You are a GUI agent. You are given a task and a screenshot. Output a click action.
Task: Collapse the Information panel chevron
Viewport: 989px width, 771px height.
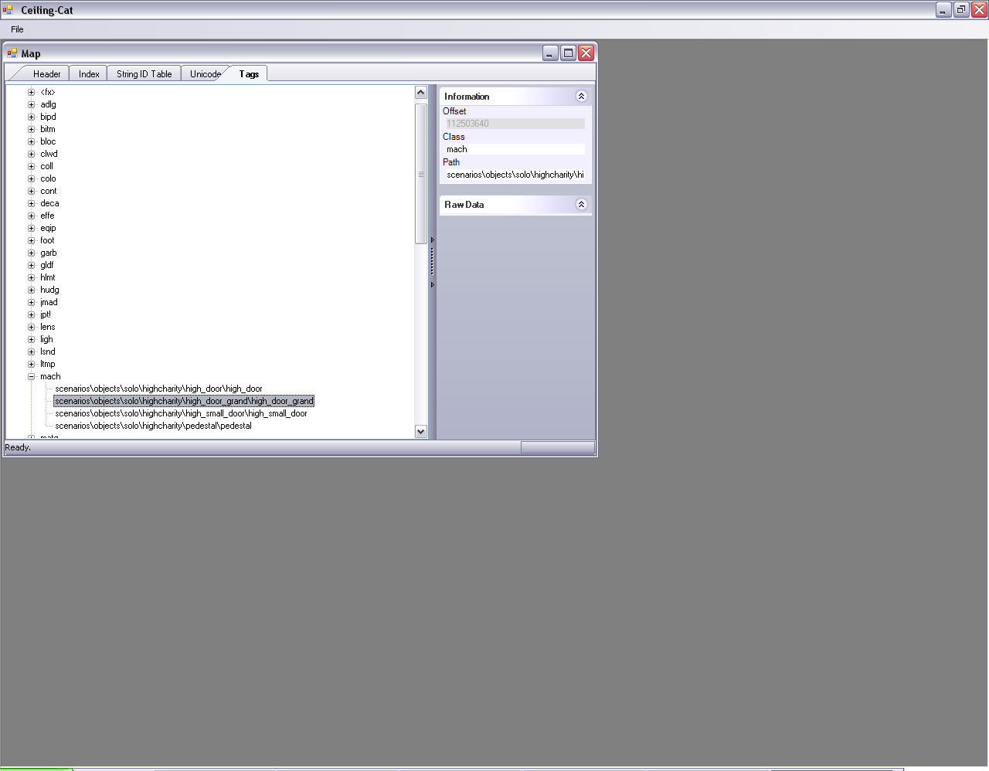coord(581,97)
